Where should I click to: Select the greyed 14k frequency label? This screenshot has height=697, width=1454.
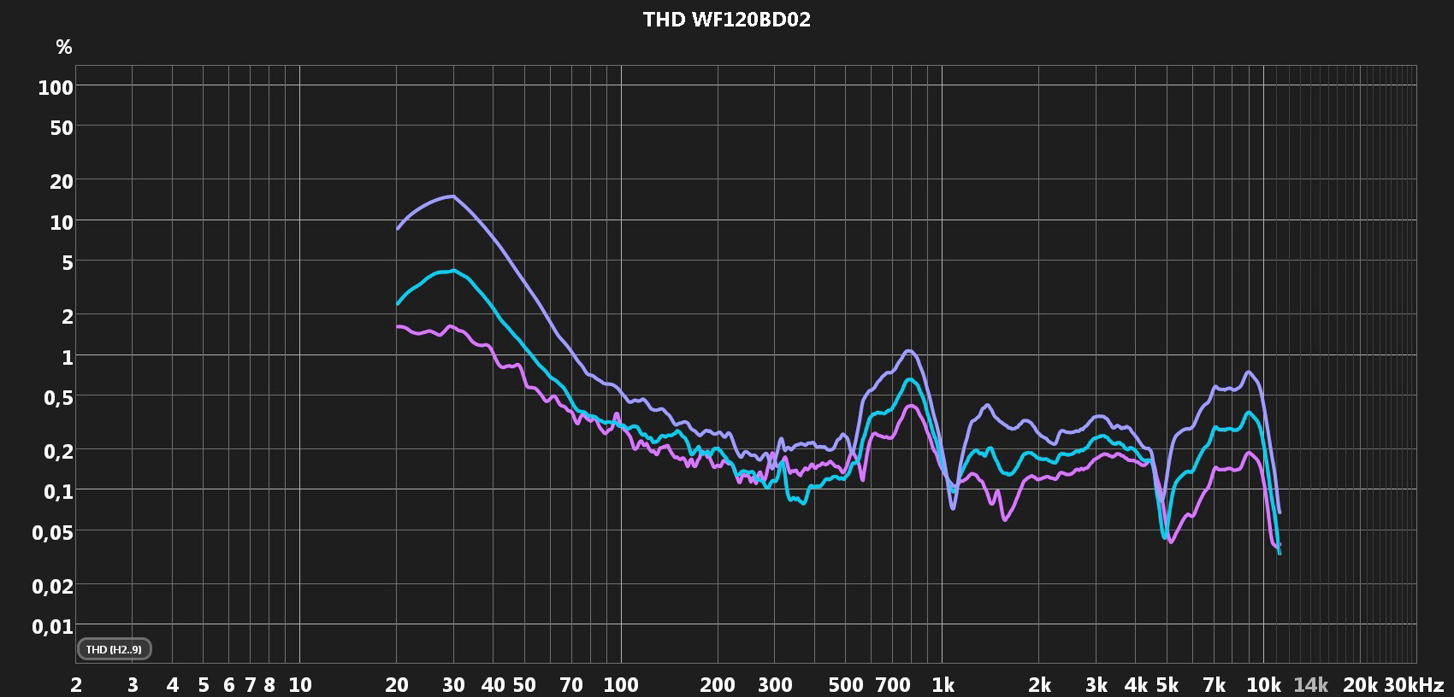coord(1310,685)
